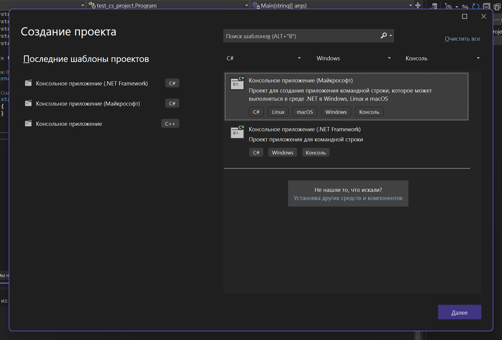Close the 'Создание проекта' dialog

(484, 16)
